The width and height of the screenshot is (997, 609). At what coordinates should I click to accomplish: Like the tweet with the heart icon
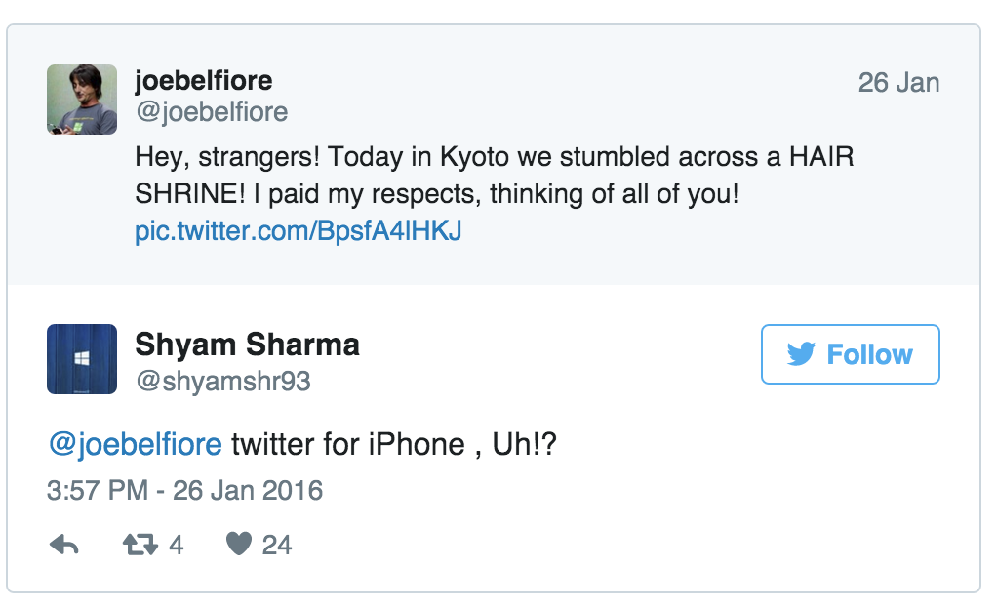pos(239,545)
